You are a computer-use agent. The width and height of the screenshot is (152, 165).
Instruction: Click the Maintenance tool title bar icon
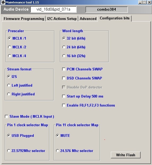[x=3, y=2]
